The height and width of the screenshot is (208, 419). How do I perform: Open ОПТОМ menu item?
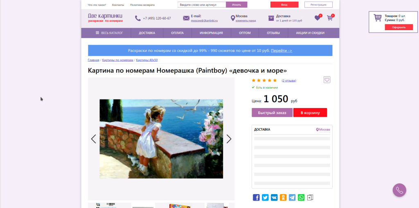point(245,33)
